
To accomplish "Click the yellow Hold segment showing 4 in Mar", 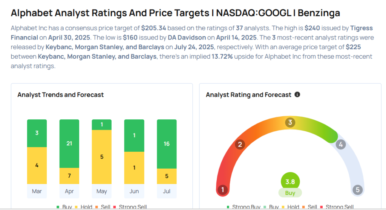I will [37, 166].
